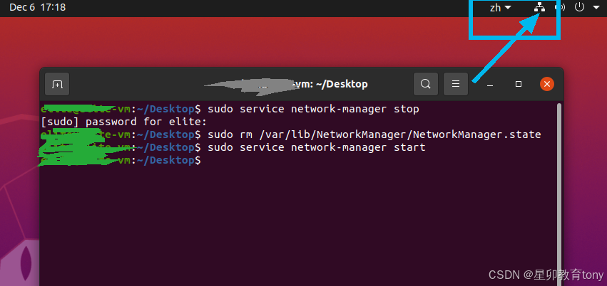Viewport: 607px width, 286px height.
Task: Click the 'sudo service network-manager stop' command text
Action: tap(314, 110)
